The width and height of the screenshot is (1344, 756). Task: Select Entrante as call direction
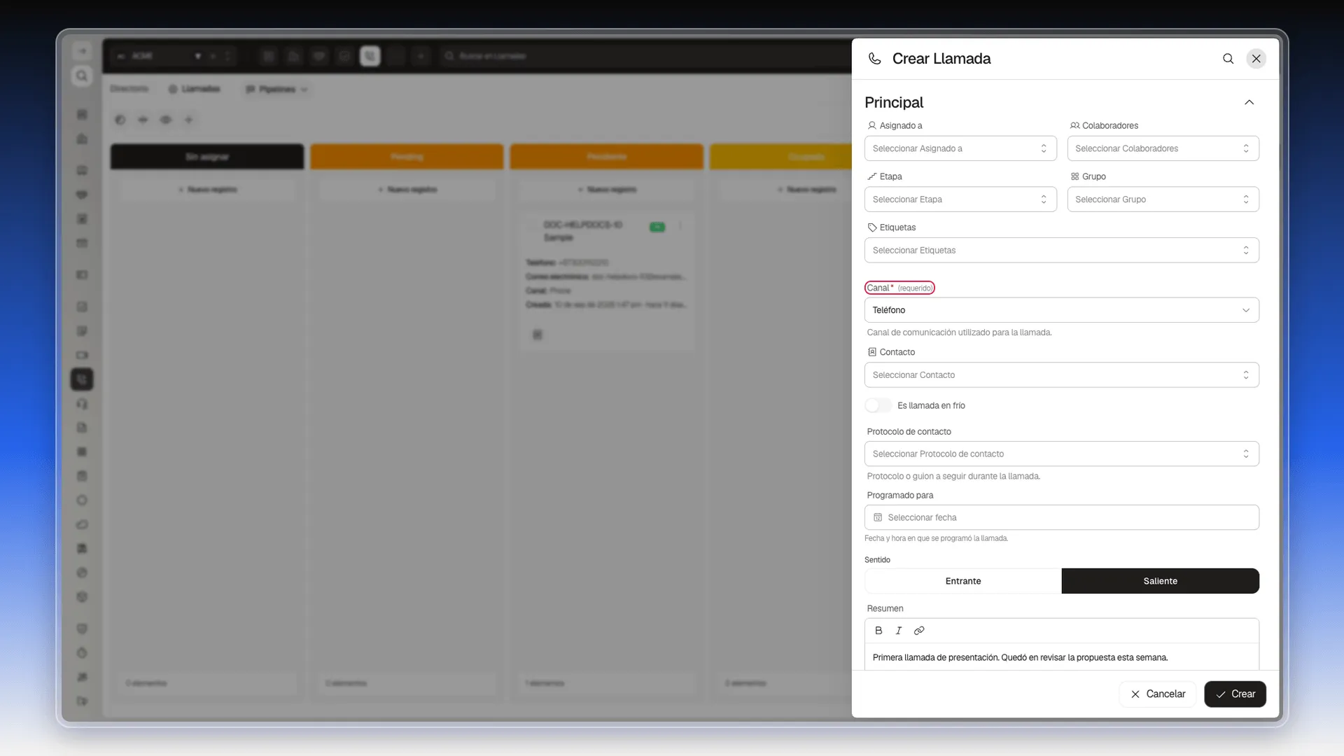click(963, 581)
